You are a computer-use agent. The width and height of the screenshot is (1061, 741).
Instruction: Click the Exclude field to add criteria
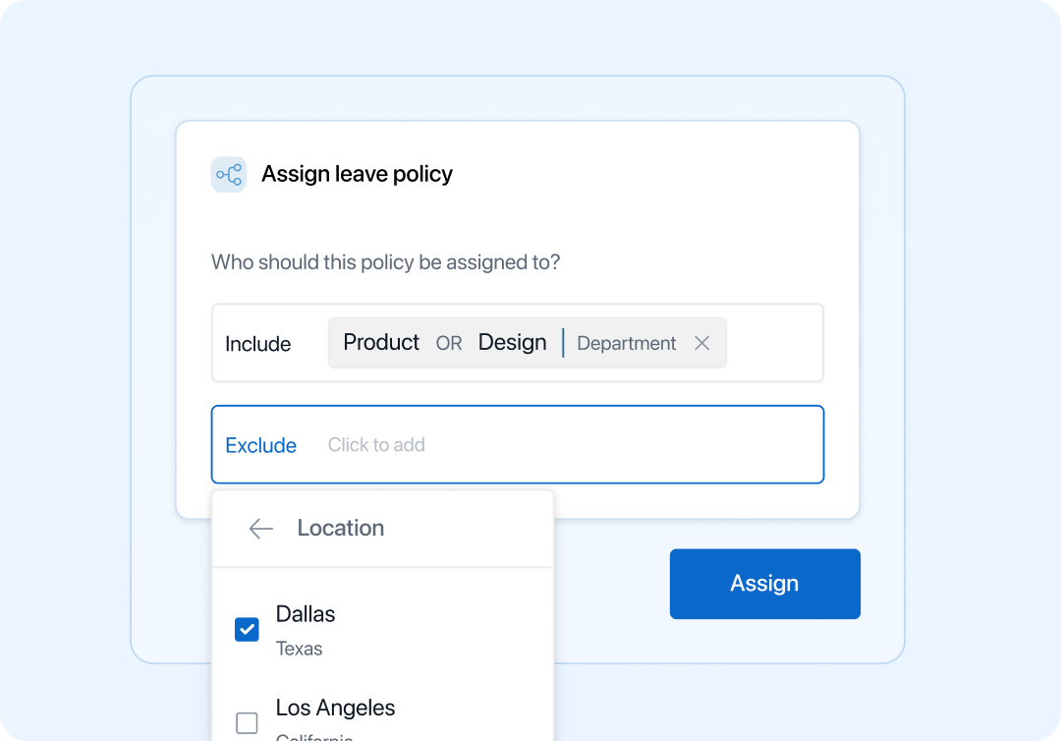click(x=518, y=444)
